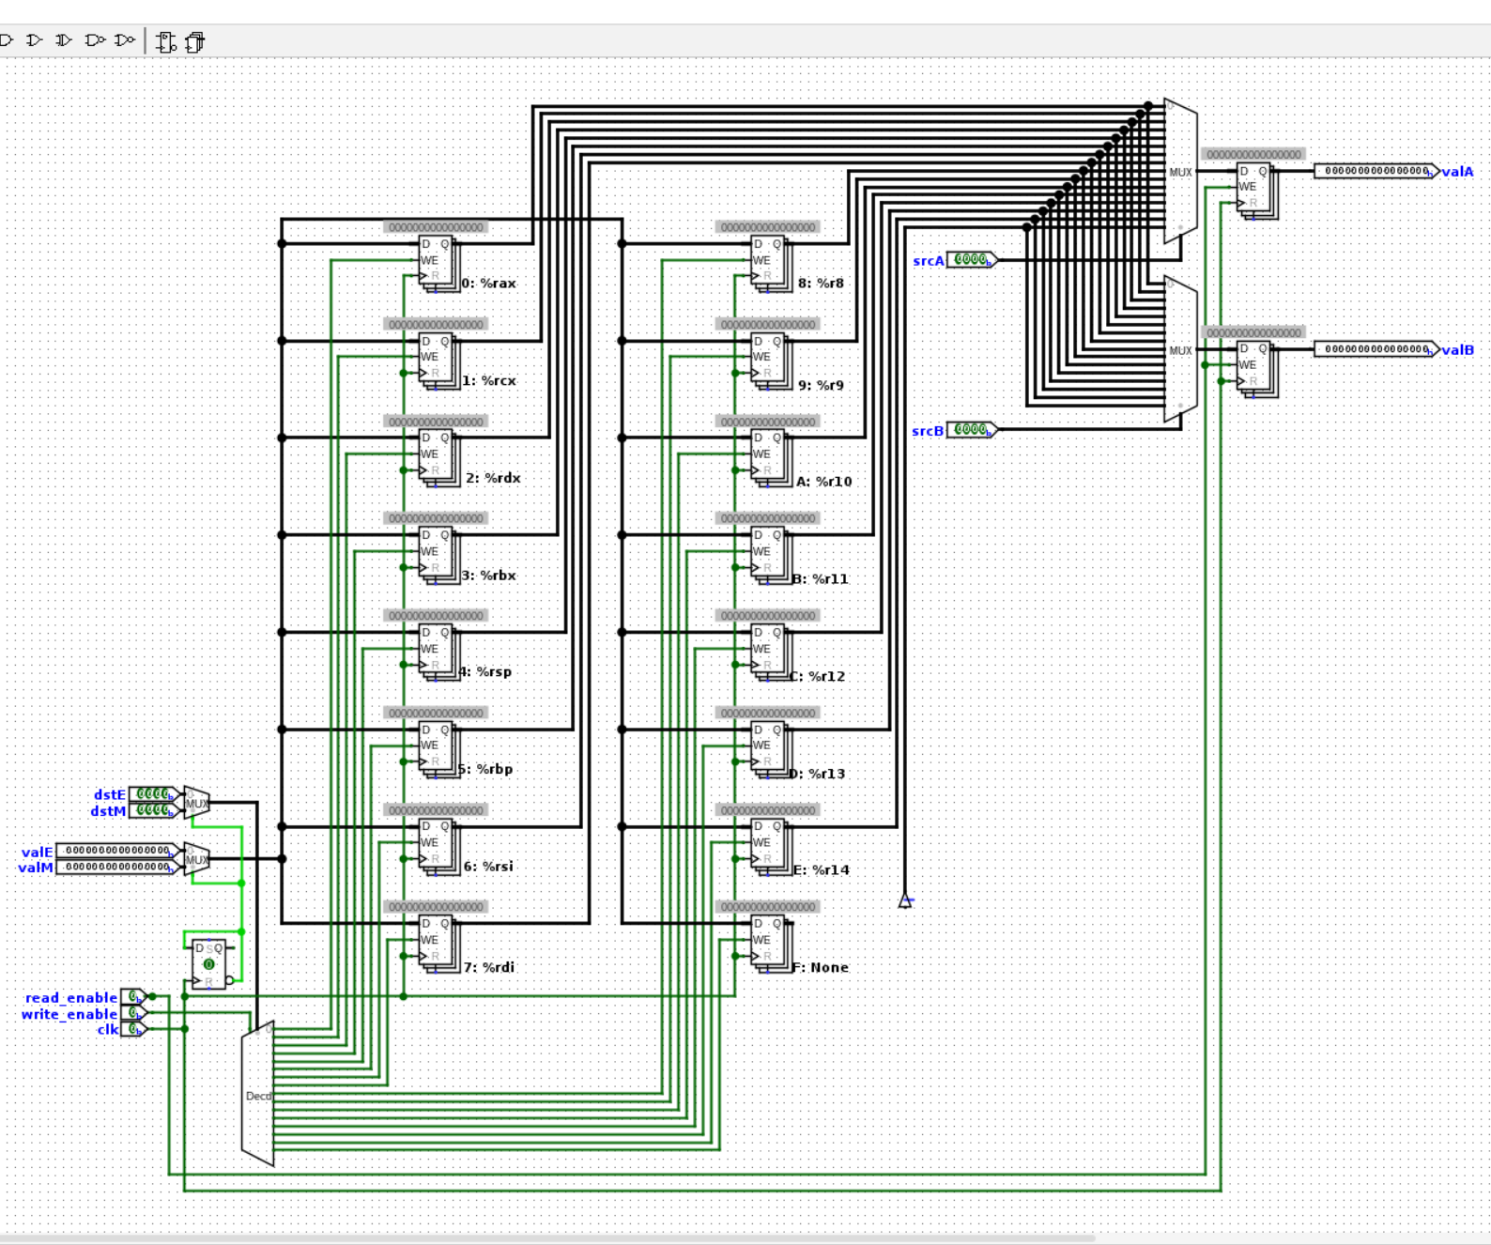Image resolution: width=1491 pixels, height=1245 pixels.
Task: Select the XOR gate tool
Action: point(64,40)
